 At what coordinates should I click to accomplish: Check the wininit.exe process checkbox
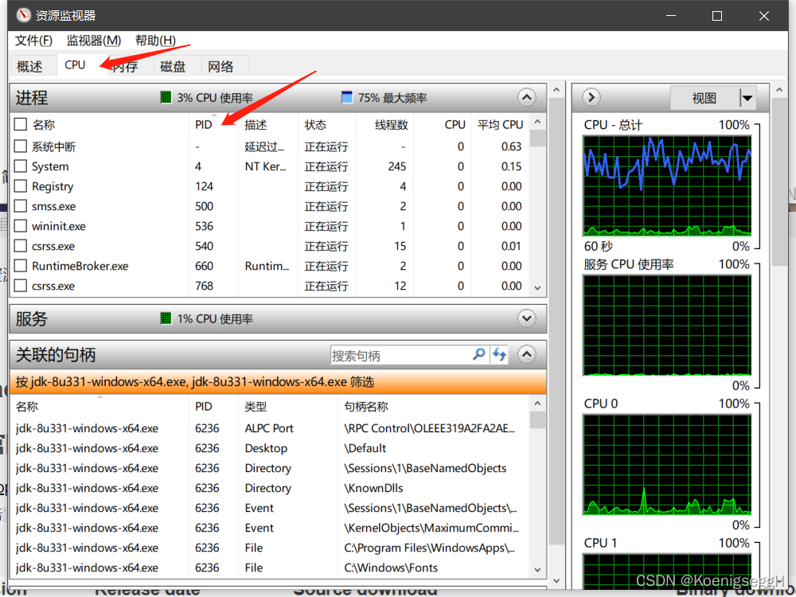coord(21,225)
